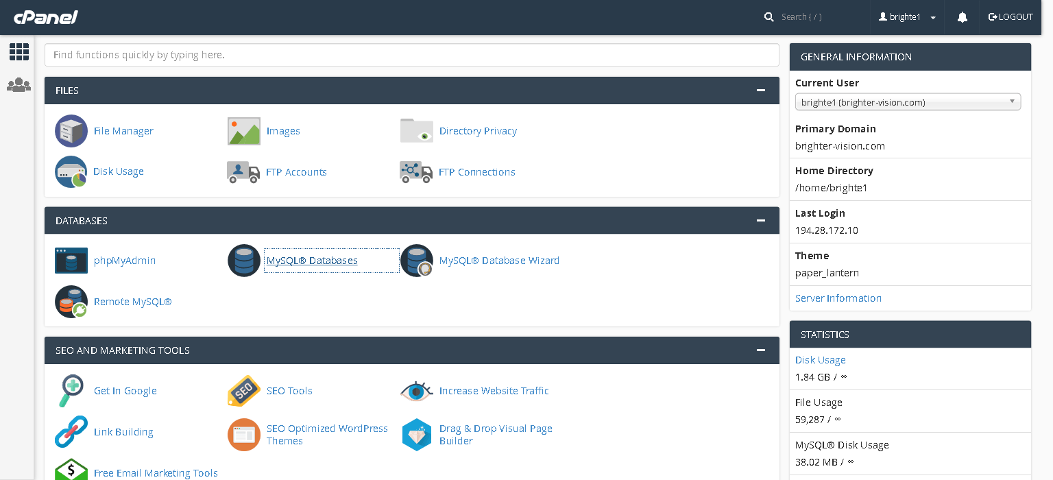Image resolution: width=1053 pixels, height=480 pixels.
Task: Open the MySQL® Database Wizard link
Action: point(499,261)
